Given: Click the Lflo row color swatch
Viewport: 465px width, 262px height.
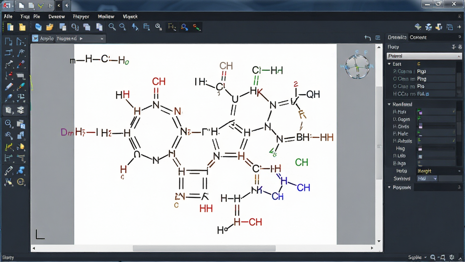Looking at the screenshot, I should pyautogui.click(x=420, y=156).
